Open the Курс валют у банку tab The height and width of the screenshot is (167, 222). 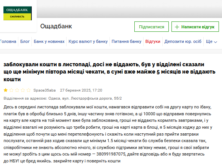coord(88,41)
